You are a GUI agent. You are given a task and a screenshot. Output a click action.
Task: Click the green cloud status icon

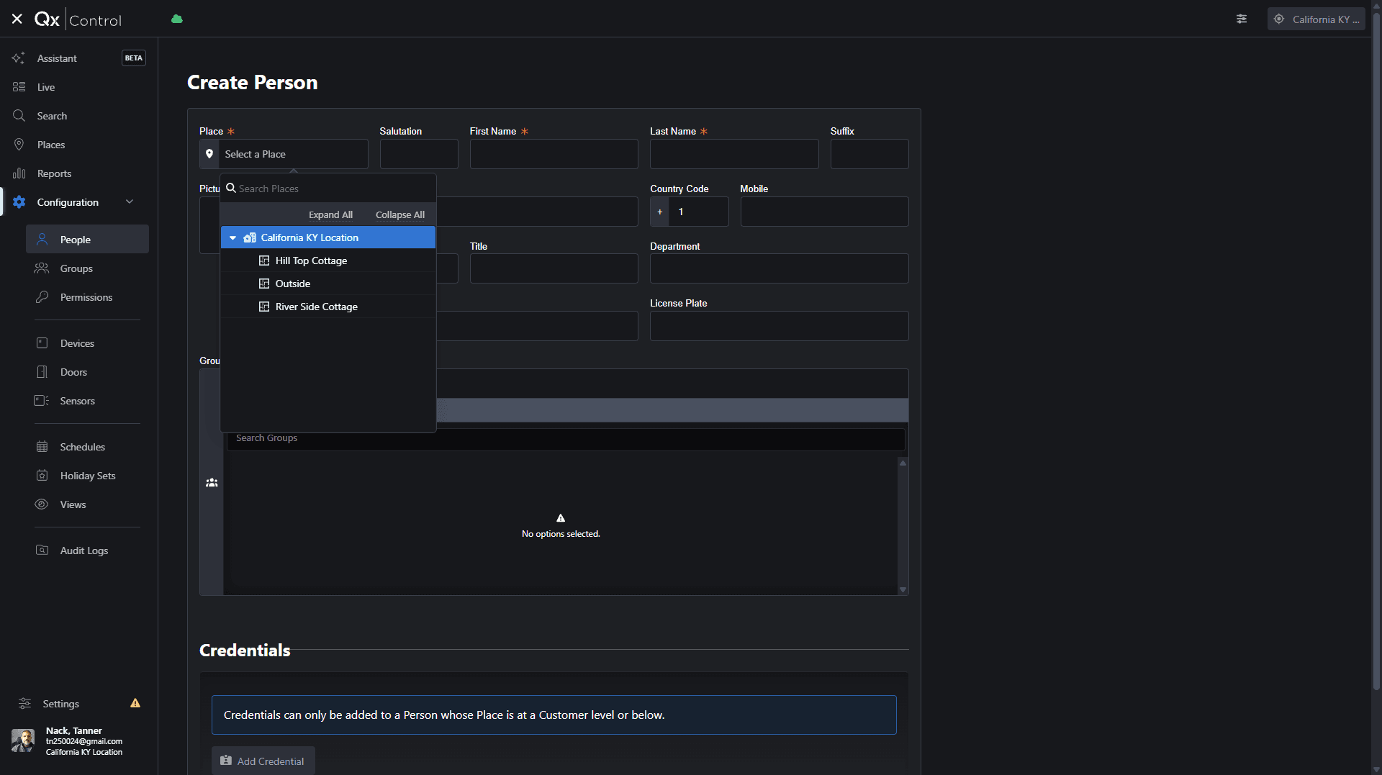177,19
